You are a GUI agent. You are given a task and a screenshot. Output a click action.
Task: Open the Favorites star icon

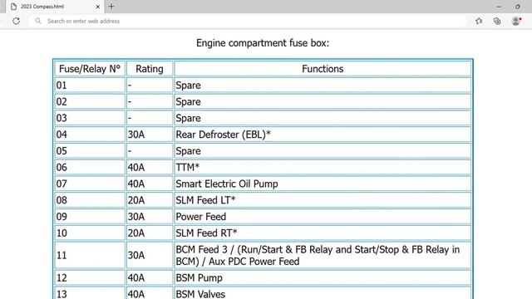[479, 21]
